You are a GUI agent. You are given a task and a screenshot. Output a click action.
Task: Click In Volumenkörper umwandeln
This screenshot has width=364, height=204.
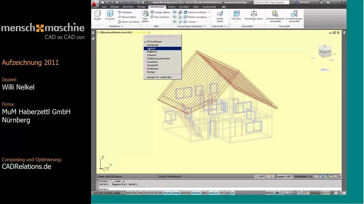pos(294,16)
